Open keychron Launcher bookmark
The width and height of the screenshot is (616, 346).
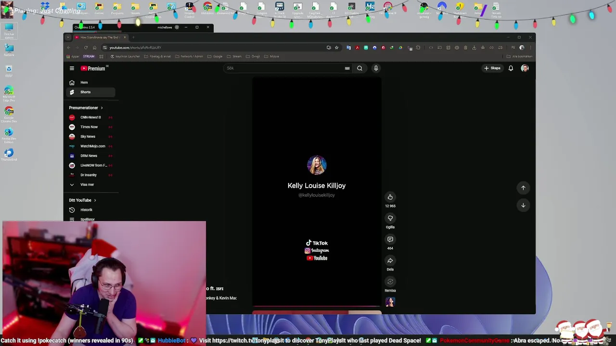coord(125,56)
